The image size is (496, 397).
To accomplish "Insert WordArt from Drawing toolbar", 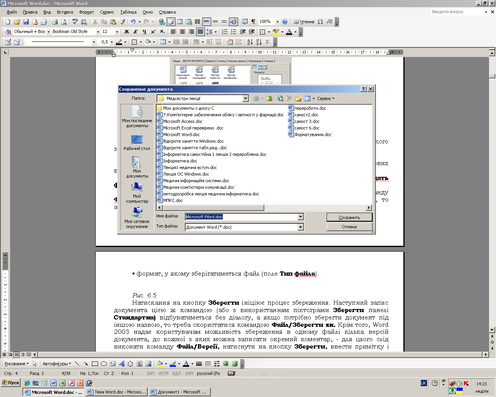I will click(x=121, y=364).
